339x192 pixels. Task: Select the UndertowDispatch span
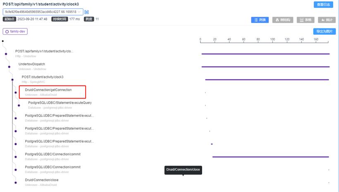click(x=32, y=64)
